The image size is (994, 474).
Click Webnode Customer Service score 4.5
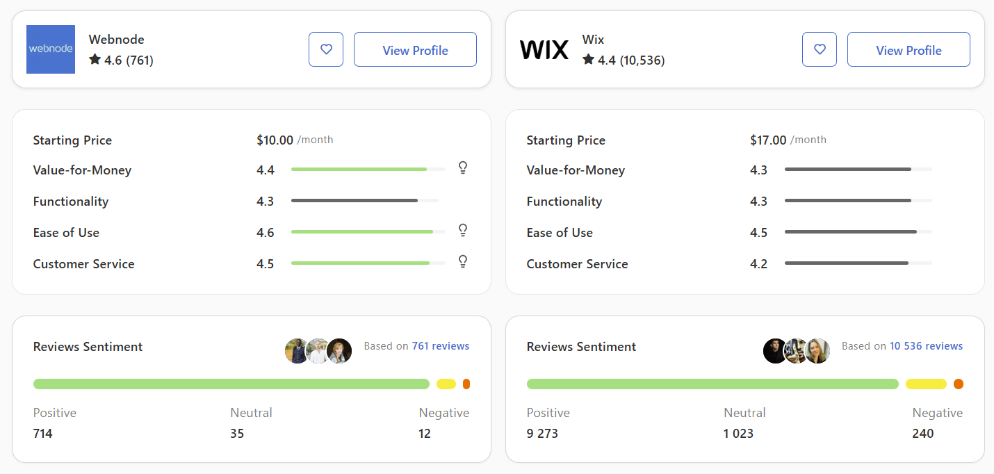click(266, 264)
